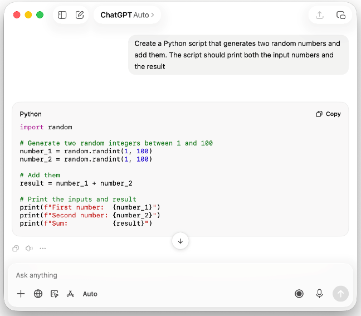This screenshot has width=361, height=316.
Task: Focus the Ask anything input field
Action: 180,275
